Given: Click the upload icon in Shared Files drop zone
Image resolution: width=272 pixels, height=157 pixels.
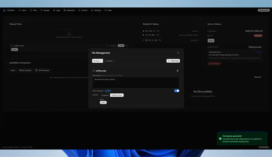Looking at the screenshot, I should pyautogui.click(x=69, y=34).
